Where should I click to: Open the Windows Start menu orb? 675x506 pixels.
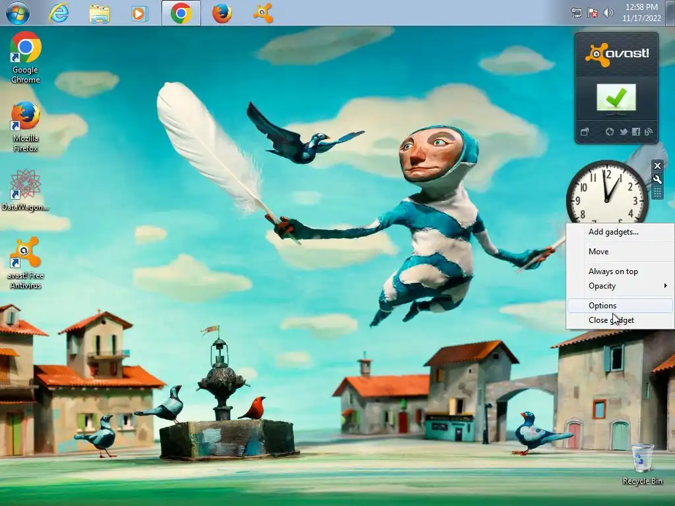[18, 13]
